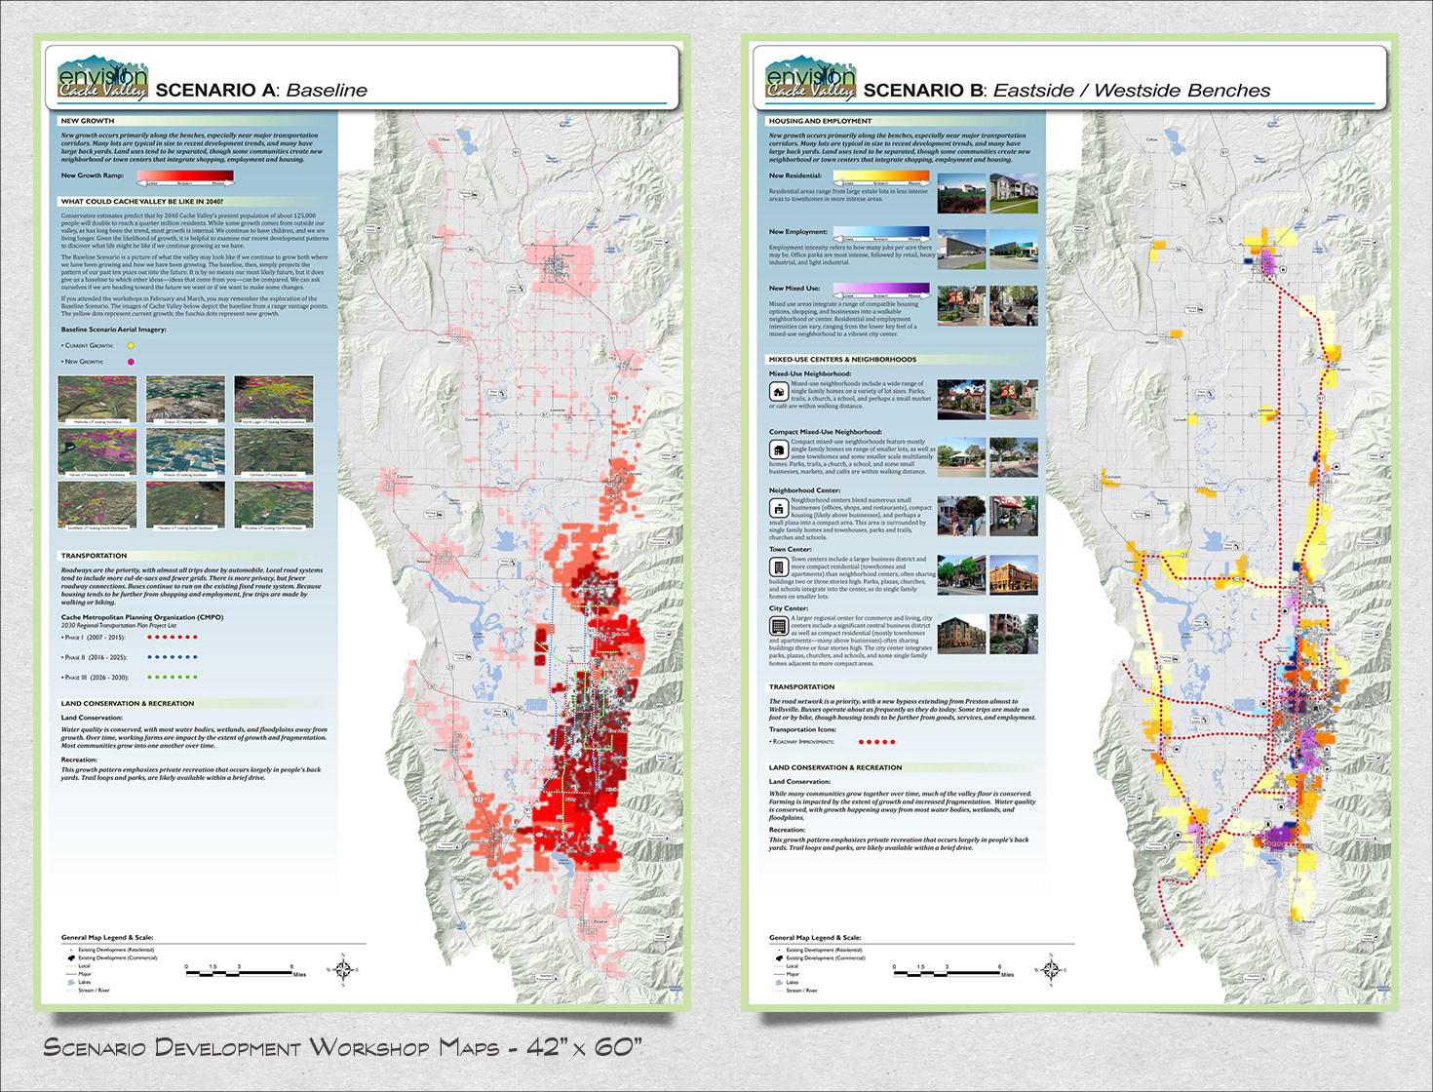The height and width of the screenshot is (1092, 1433).
Task: Click the New Employment blue gradient ramp
Action: (880, 233)
